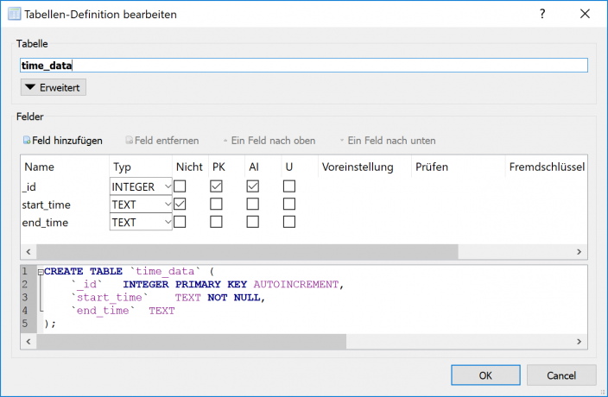This screenshot has width=608, height=397.
Task: Click the 'Name' column header
Action: click(x=39, y=167)
